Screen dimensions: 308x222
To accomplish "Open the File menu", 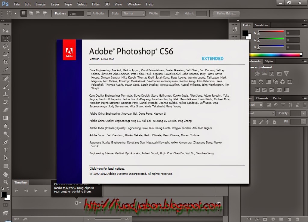I will (17, 4).
